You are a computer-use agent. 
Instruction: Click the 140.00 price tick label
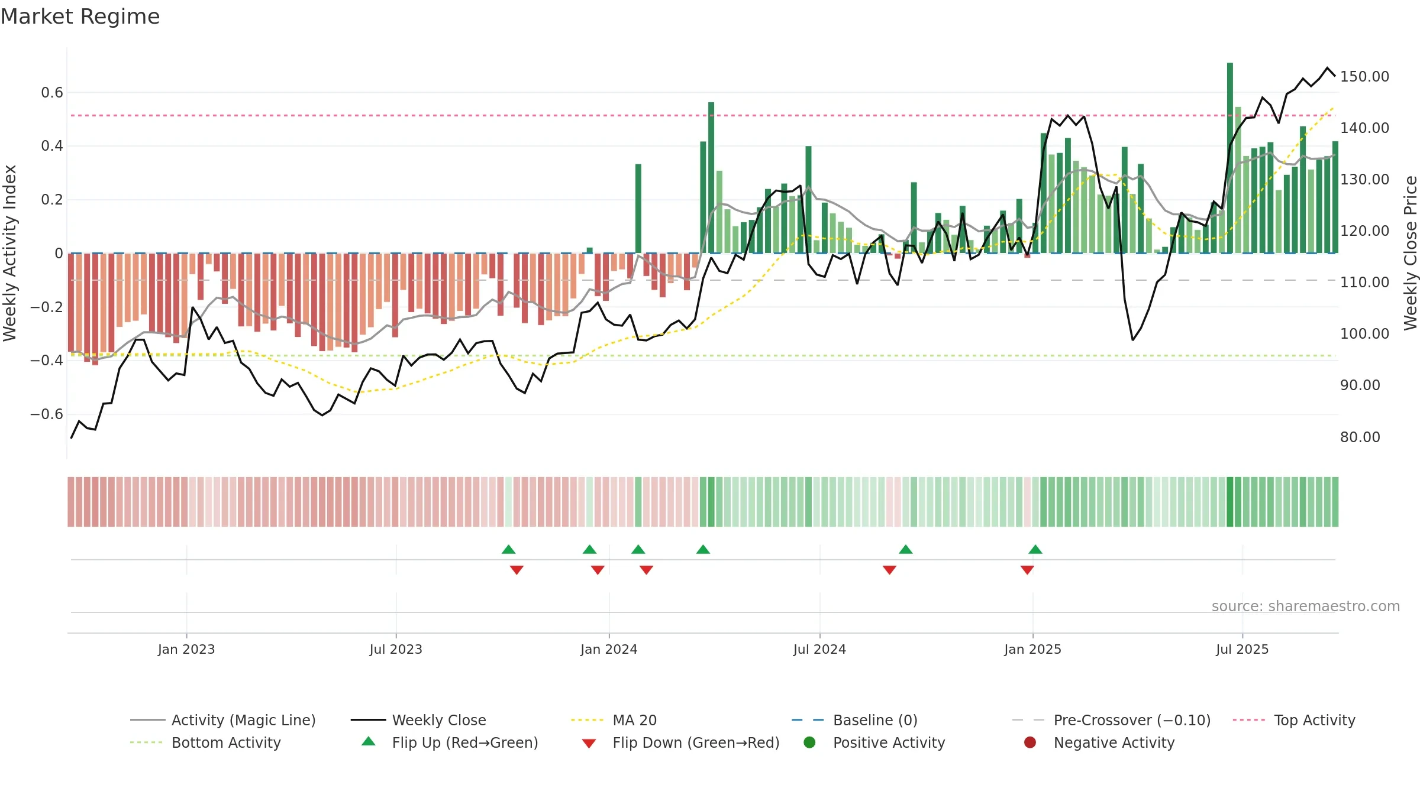1364,128
